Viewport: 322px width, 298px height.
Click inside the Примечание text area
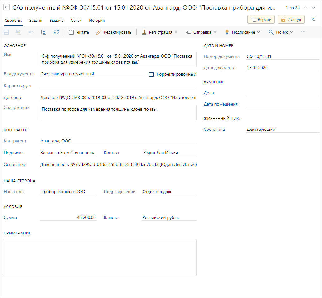(100, 257)
